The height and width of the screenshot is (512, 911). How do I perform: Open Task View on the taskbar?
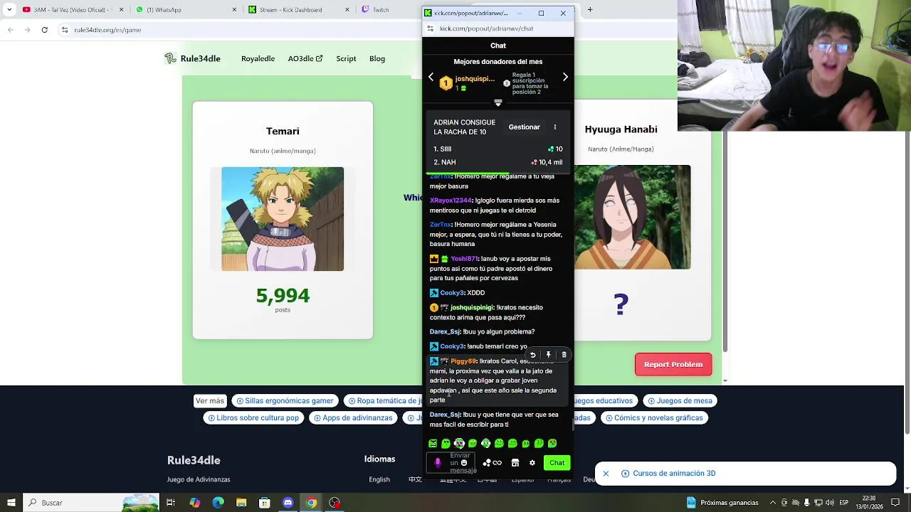(171, 503)
